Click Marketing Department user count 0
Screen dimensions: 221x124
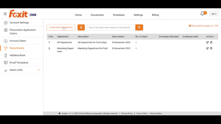pyautogui.click(x=136, y=48)
